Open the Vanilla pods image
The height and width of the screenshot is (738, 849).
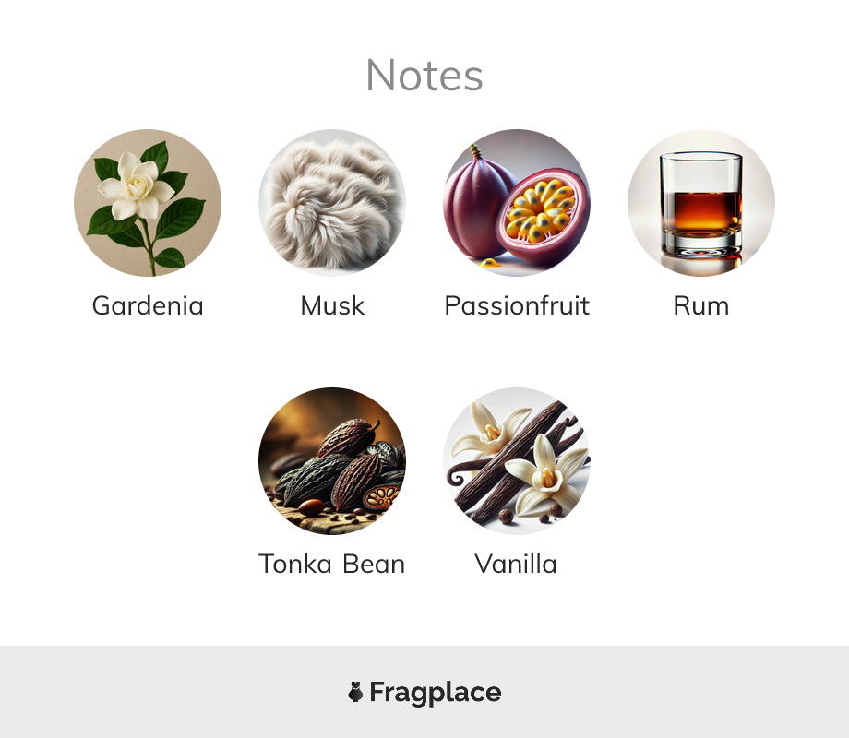tap(517, 460)
